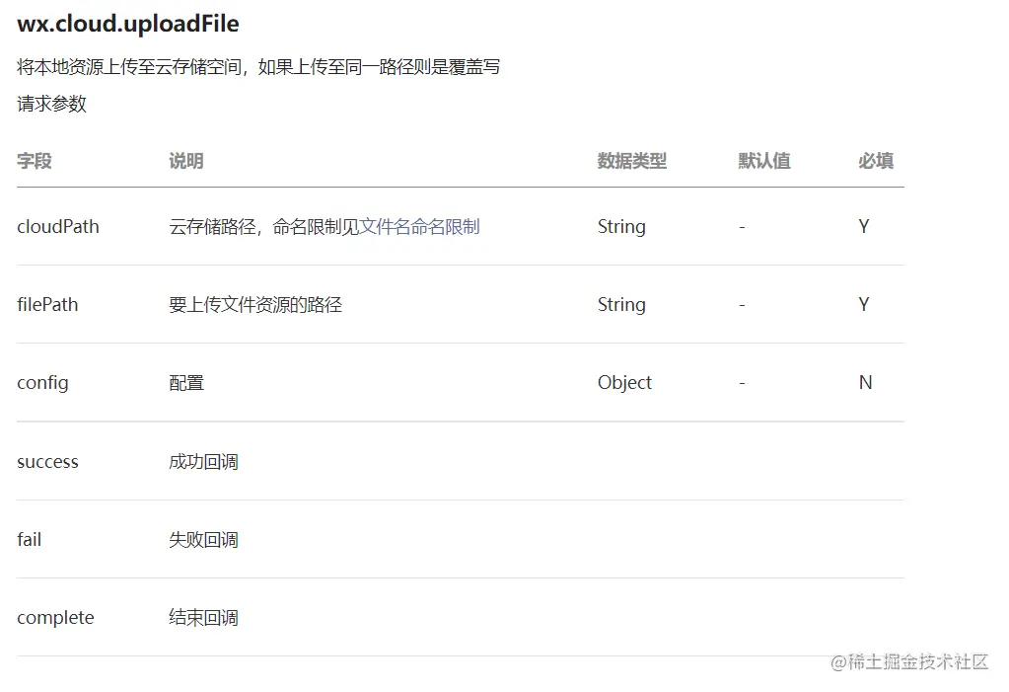Image resolution: width=1009 pixels, height=692 pixels.
Task: Open the 文件名命名限制 link
Action: point(419,227)
